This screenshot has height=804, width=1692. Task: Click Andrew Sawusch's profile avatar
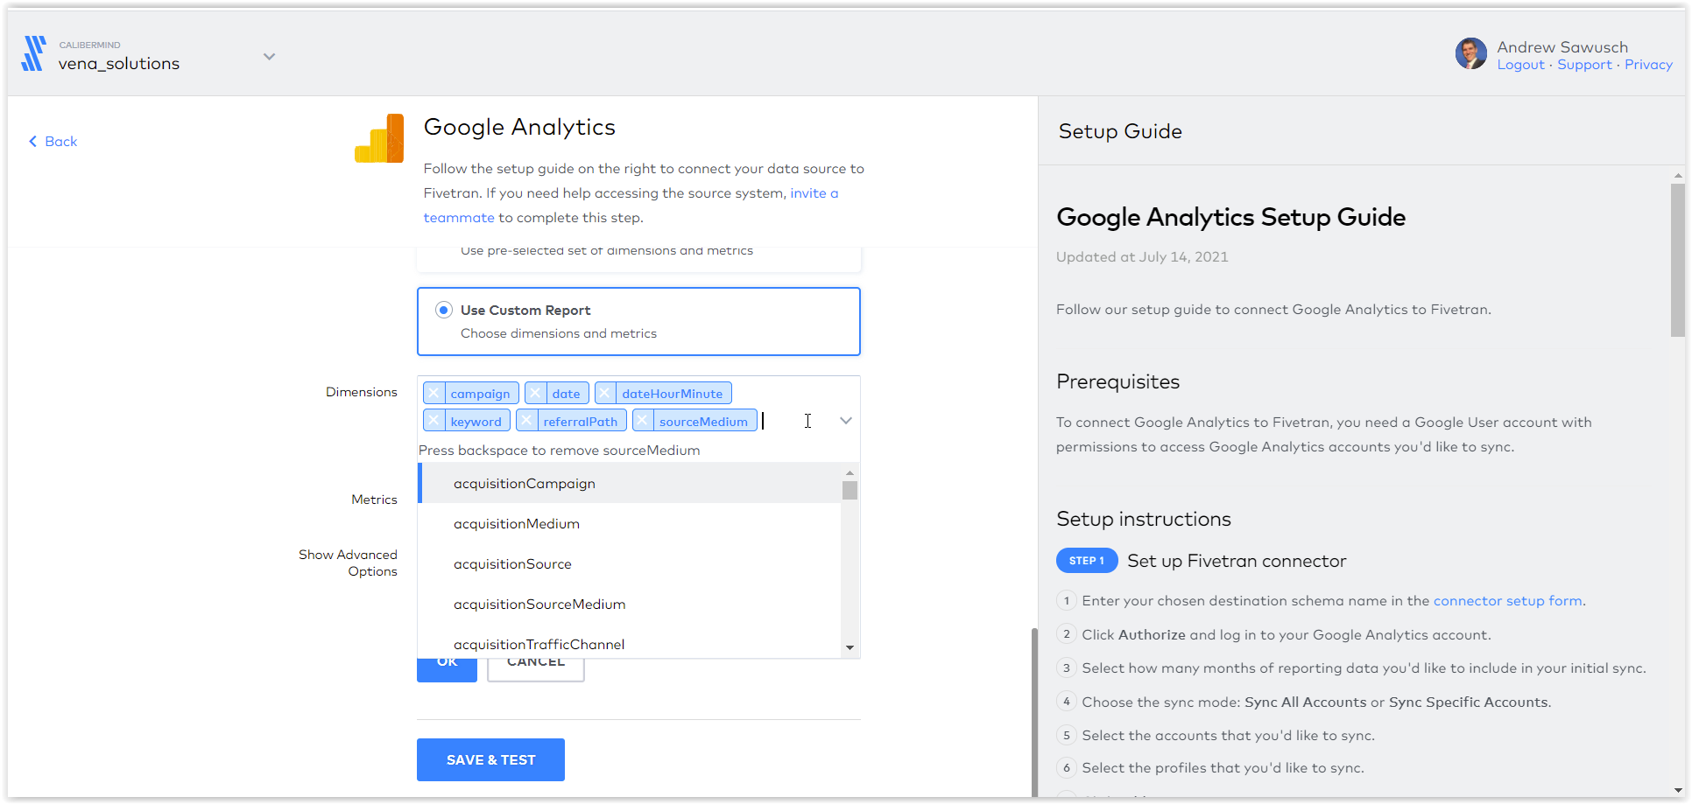[1471, 53]
